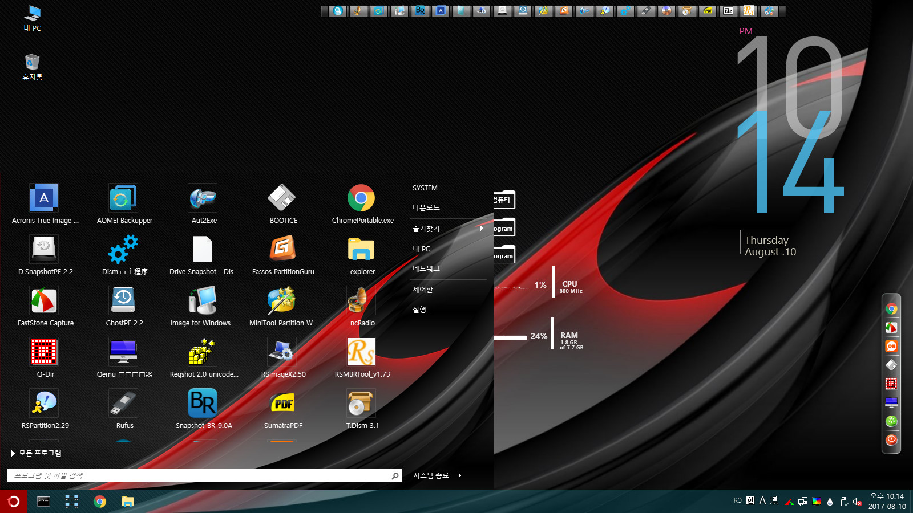Click orange ON icon in right side dock

pyautogui.click(x=891, y=346)
